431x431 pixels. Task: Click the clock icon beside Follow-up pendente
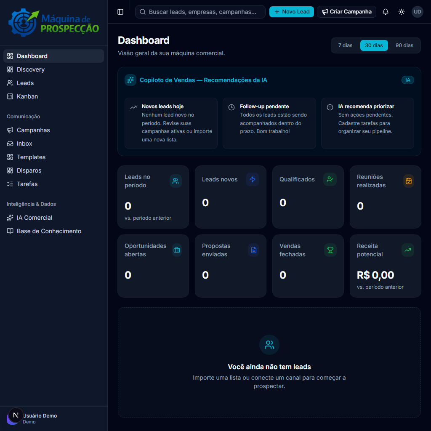(x=231, y=107)
